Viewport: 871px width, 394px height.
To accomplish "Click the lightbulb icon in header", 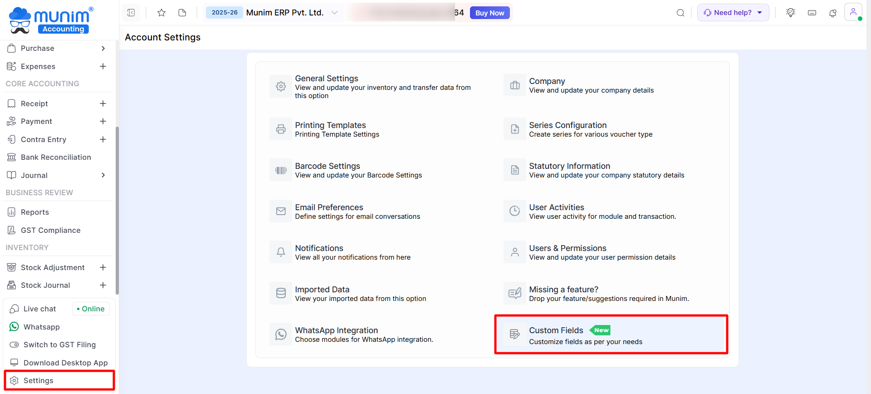I will tap(791, 13).
